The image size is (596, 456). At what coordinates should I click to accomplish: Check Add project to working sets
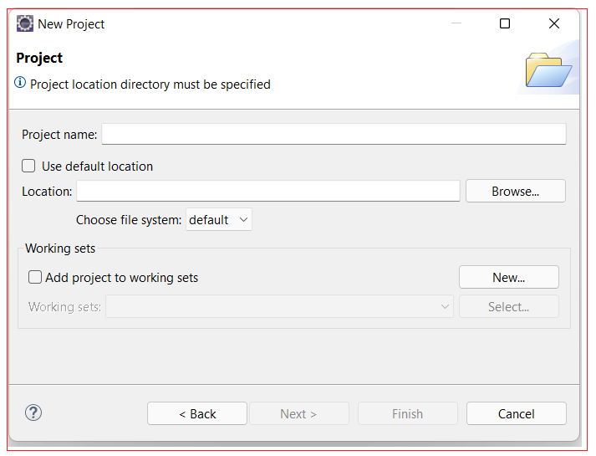(x=35, y=277)
